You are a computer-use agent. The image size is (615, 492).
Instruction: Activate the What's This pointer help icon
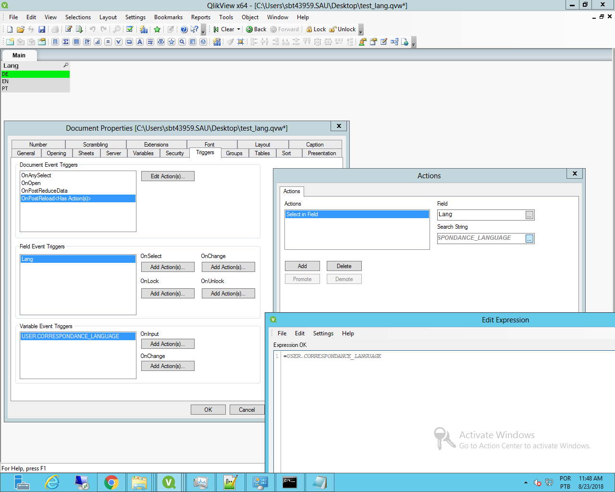[194, 29]
